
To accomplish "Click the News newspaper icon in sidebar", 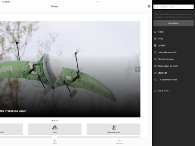I will coord(155,39).
